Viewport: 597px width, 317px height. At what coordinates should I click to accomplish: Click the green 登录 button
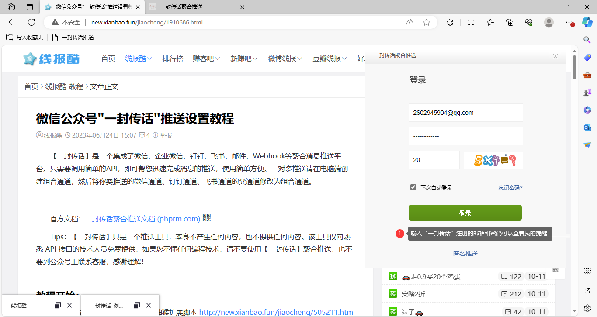(465, 213)
